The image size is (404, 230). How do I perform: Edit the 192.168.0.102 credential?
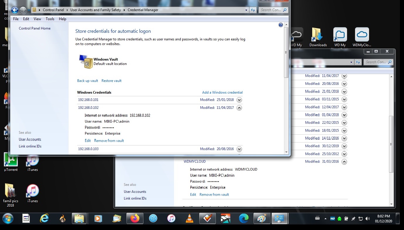pyautogui.click(x=88, y=141)
